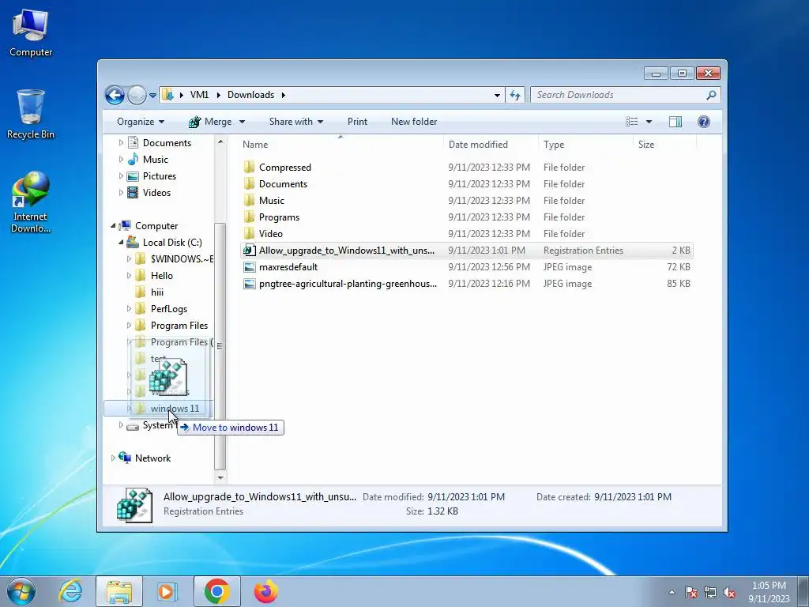This screenshot has width=809, height=607.
Task: Open PerfLogs folder in tree
Action: (161, 309)
